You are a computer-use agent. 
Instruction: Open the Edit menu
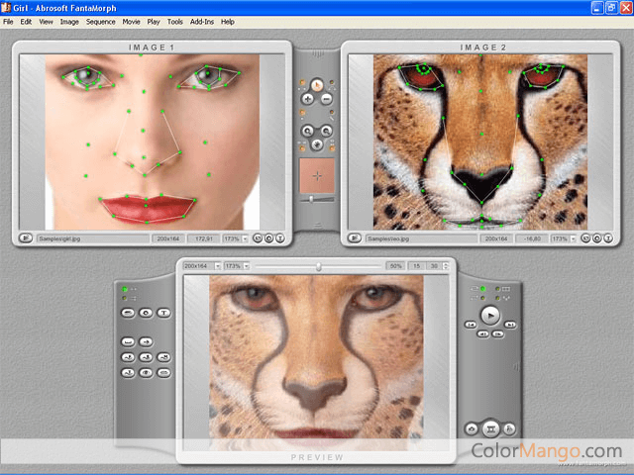(x=26, y=22)
